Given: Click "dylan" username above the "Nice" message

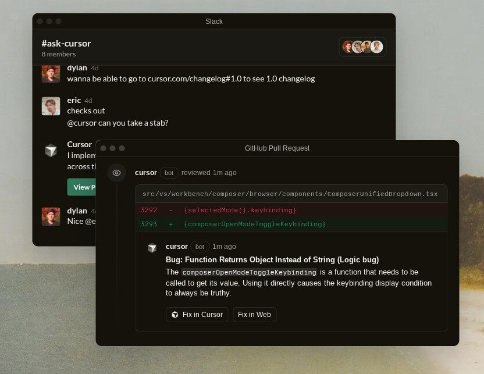Looking at the screenshot, I should (x=77, y=211).
